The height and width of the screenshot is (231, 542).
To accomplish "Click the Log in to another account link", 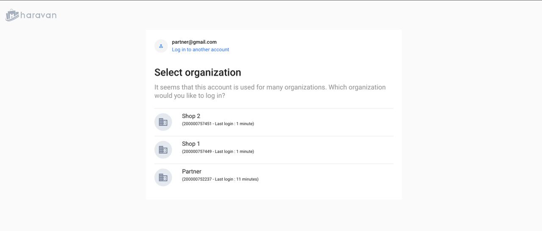I will tap(200, 50).
